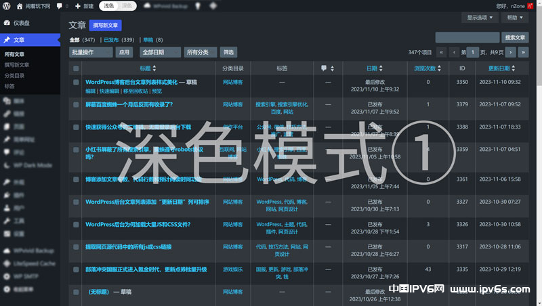Click the 筛选 filter button
This screenshot has width=542, height=306.
click(228, 52)
